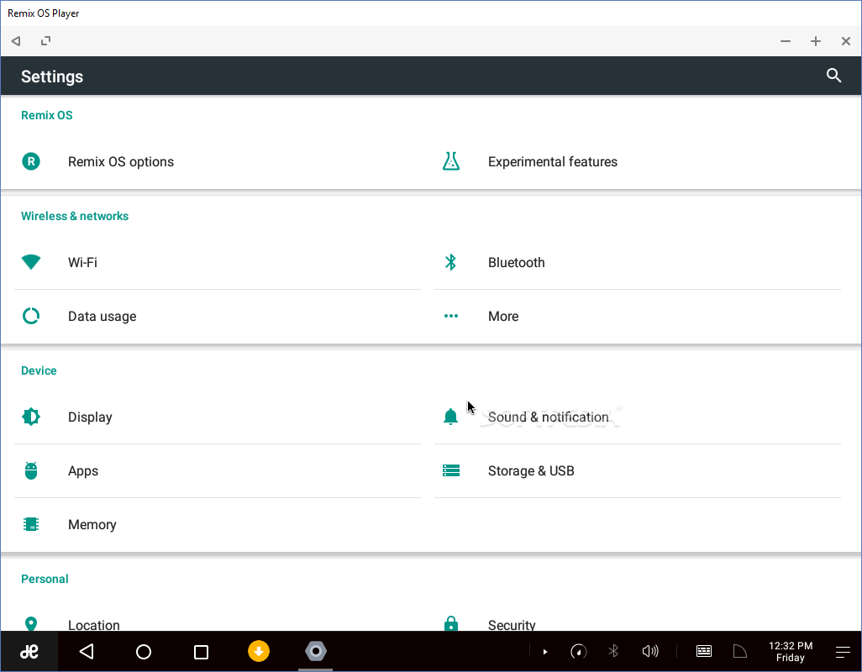Toggle Bluetooth from the tray

613,652
